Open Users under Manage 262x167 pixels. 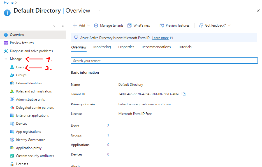click(20, 67)
